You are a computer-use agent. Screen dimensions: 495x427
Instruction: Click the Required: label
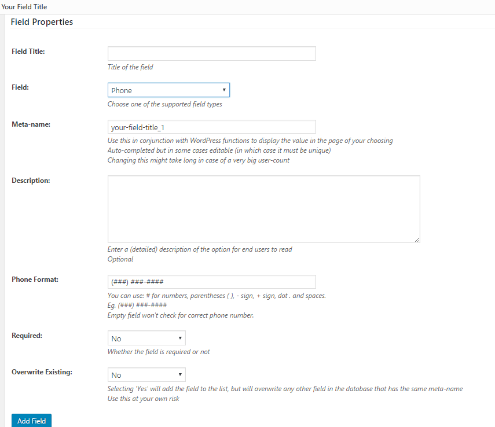click(x=27, y=336)
